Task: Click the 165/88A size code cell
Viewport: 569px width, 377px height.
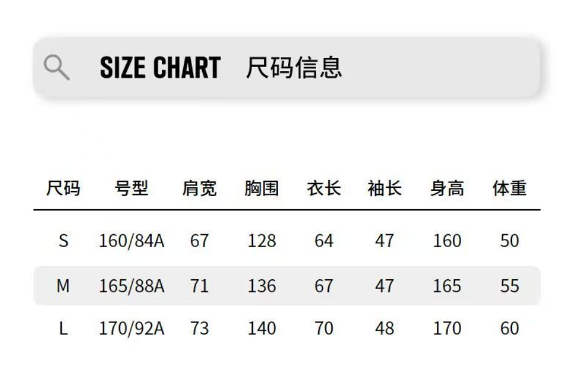Action: click(131, 286)
